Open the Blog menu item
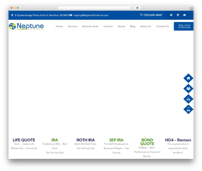Image resolution: width=202 pixels, height=171 pixels. pyautogui.click(x=133, y=26)
